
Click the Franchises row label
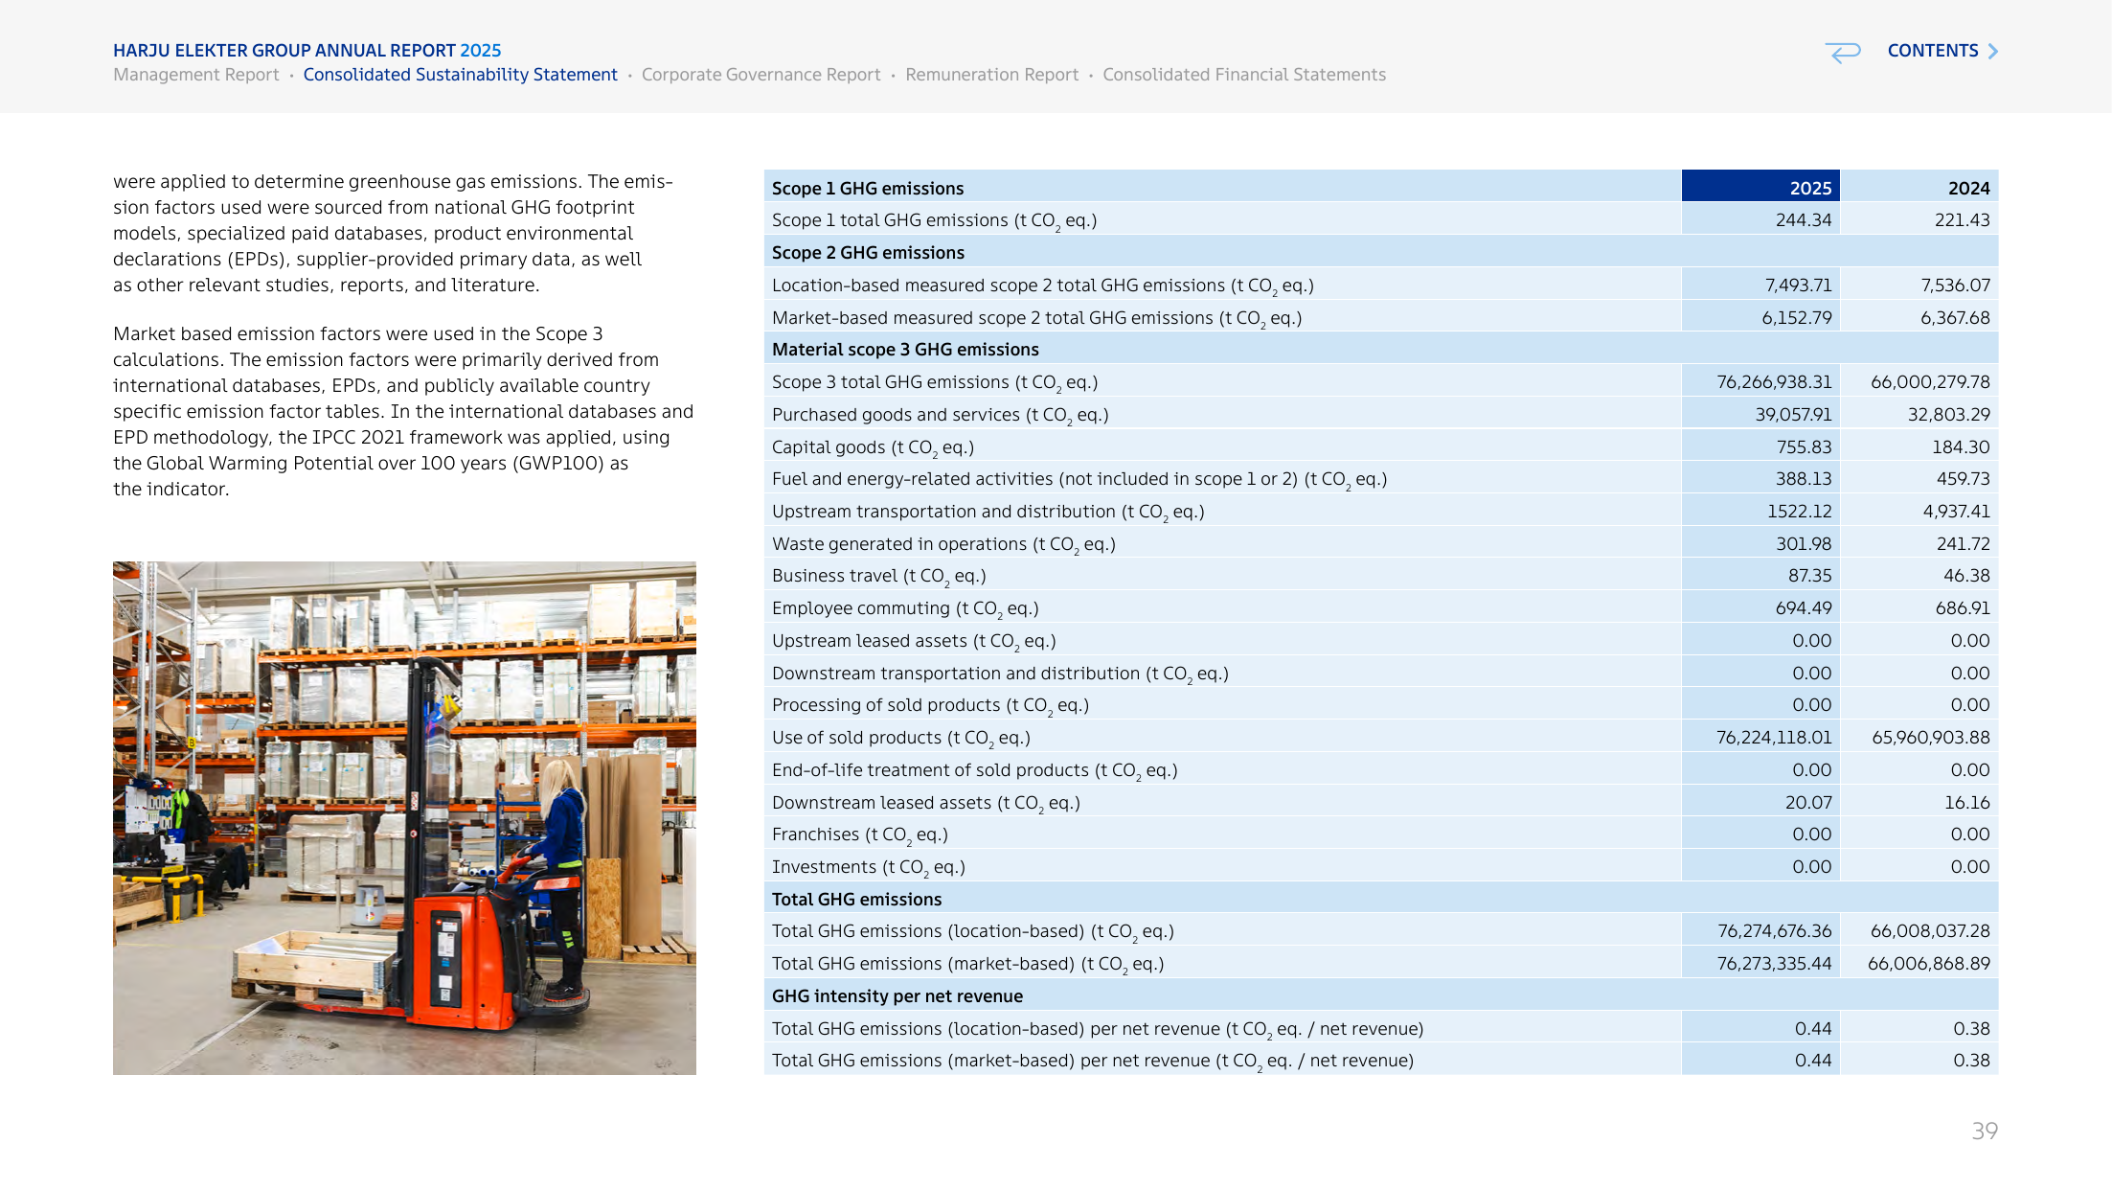(x=859, y=835)
